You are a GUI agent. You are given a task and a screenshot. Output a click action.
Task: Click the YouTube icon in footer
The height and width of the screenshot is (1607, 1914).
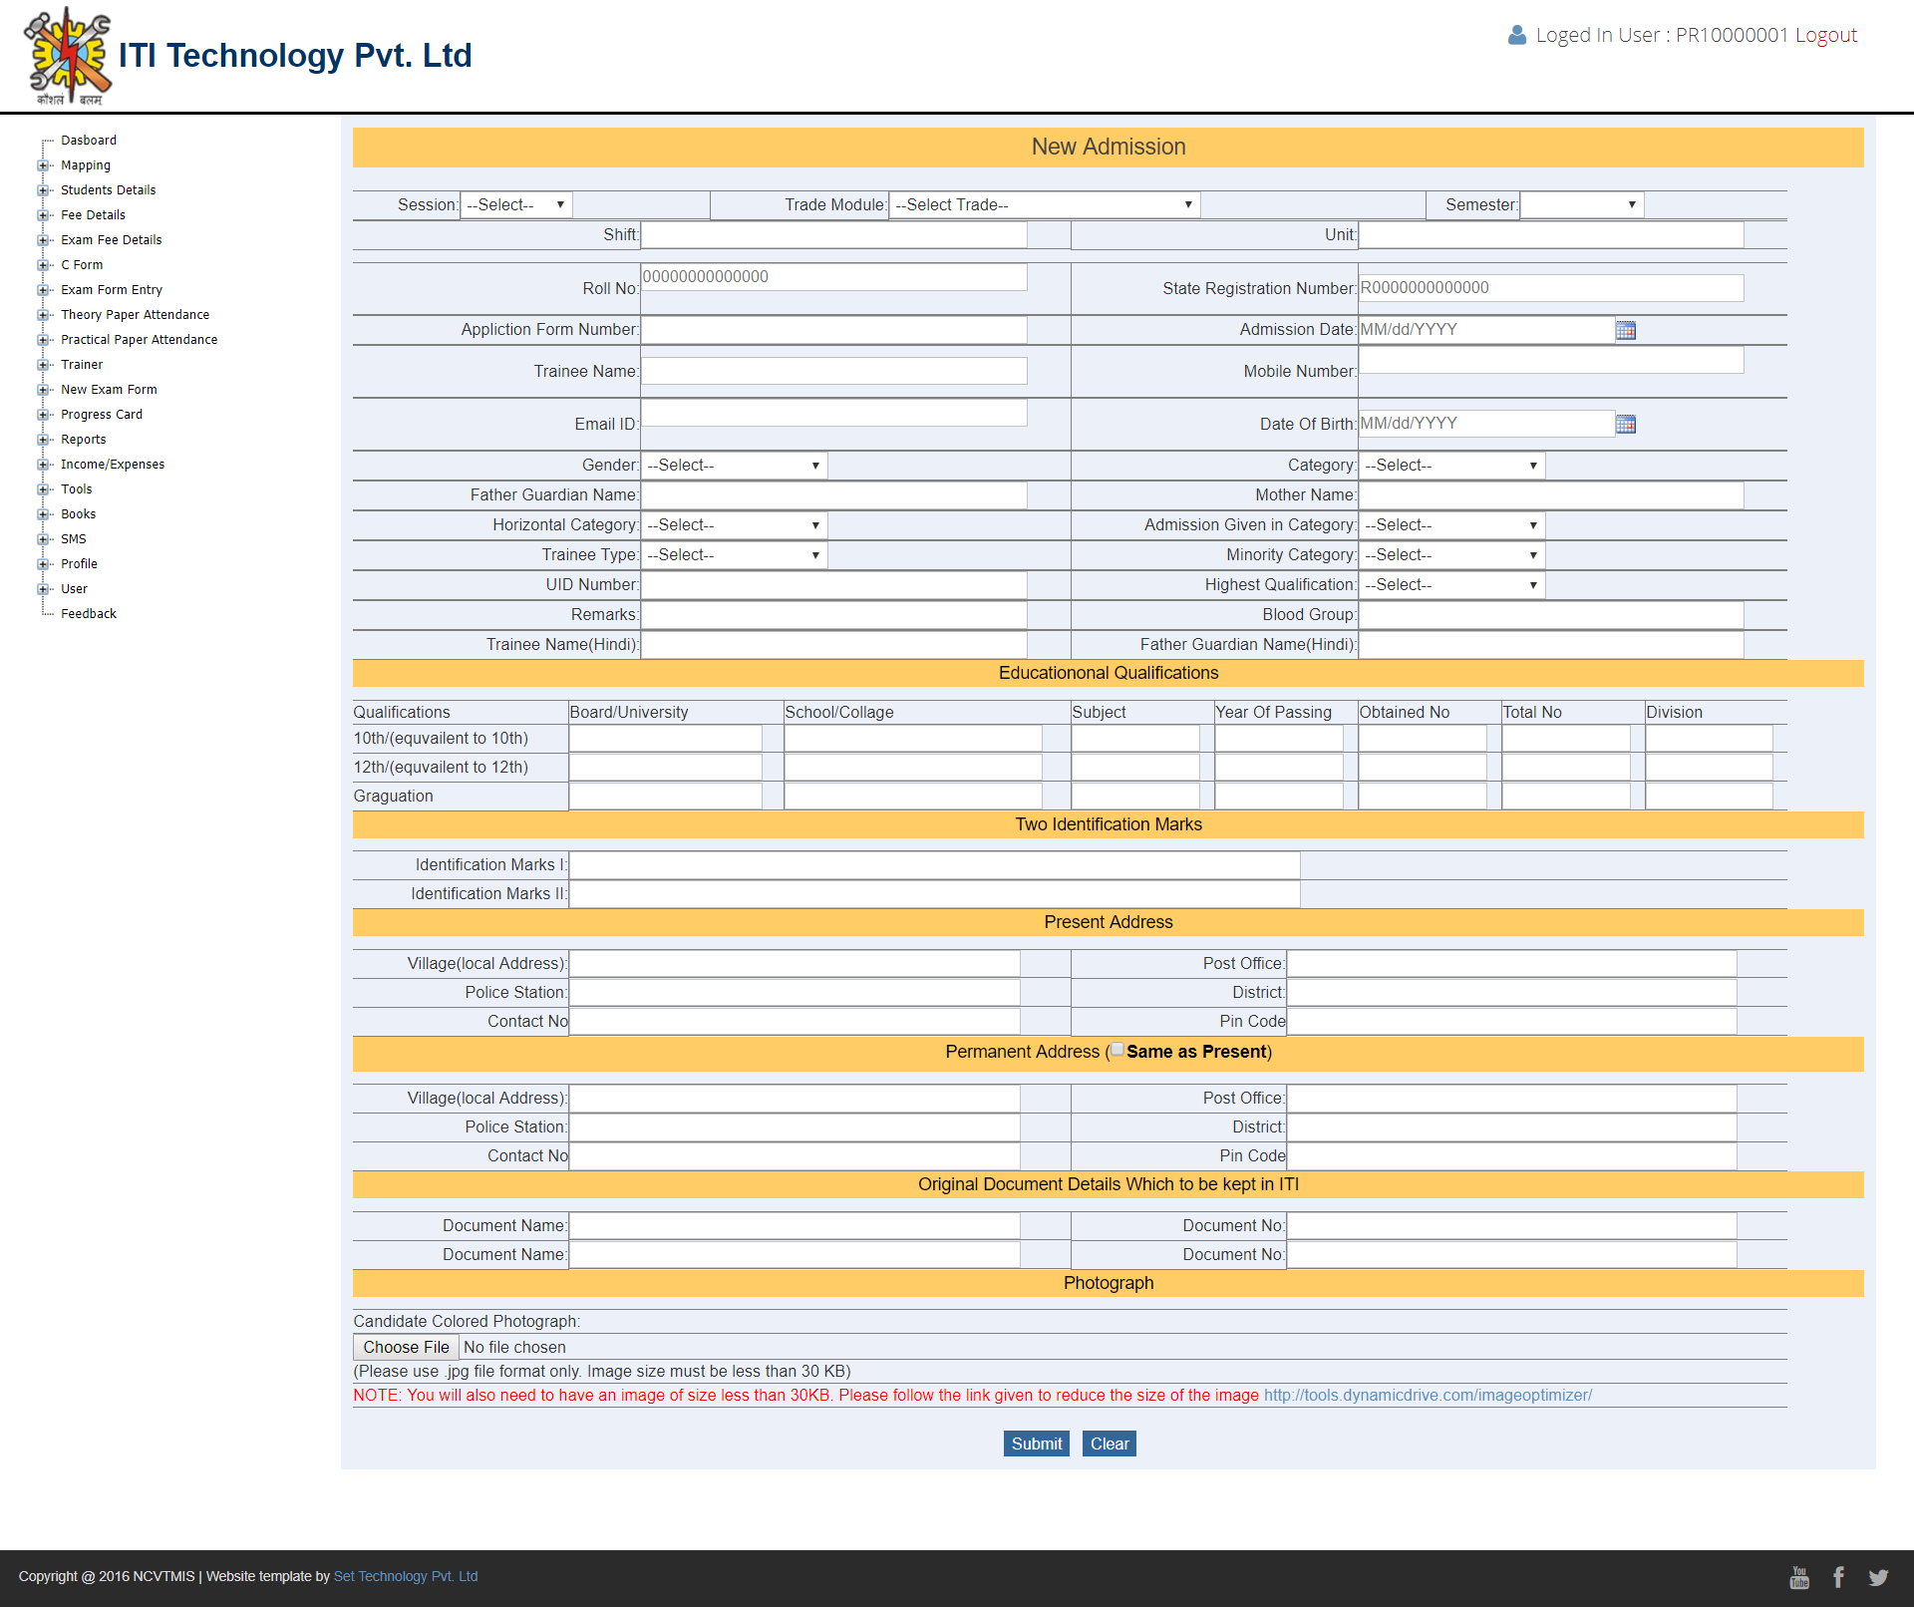pos(1798,1577)
